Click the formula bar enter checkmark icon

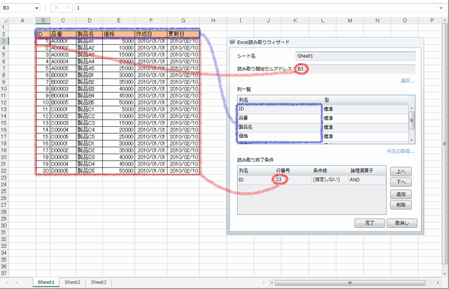[66, 8]
